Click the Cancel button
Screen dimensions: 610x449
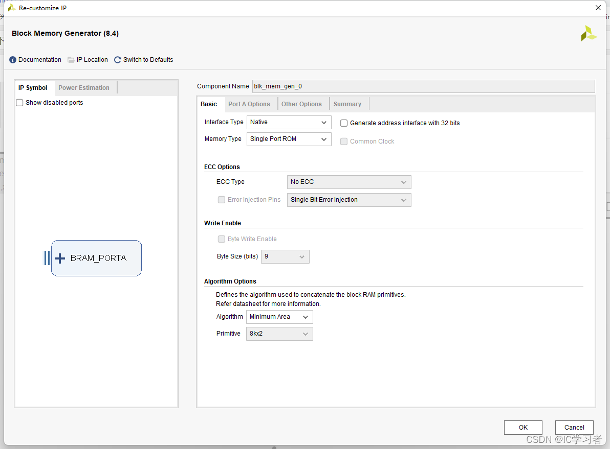574,427
